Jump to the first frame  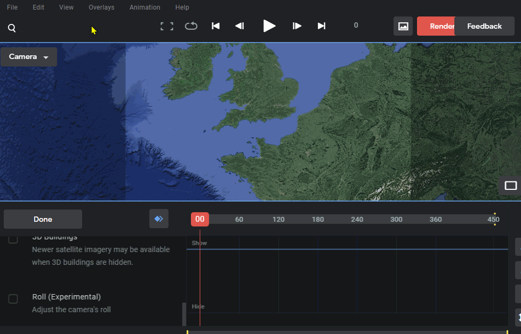click(x=215, y=26)
